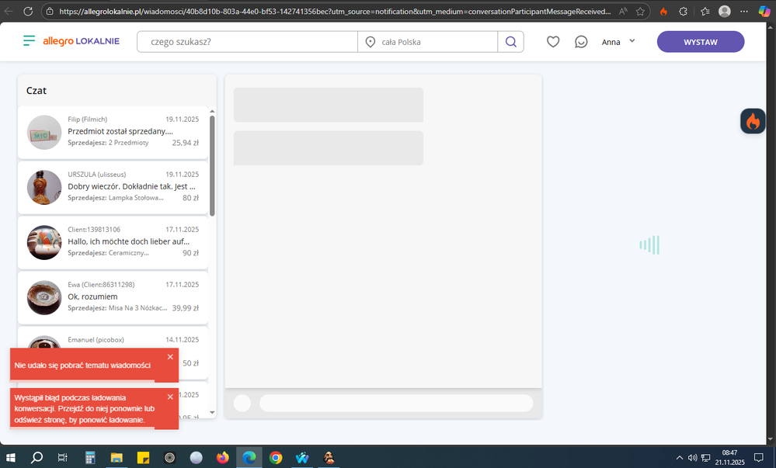Open the hamburger menu beside Allegro logo

point(29,41)
